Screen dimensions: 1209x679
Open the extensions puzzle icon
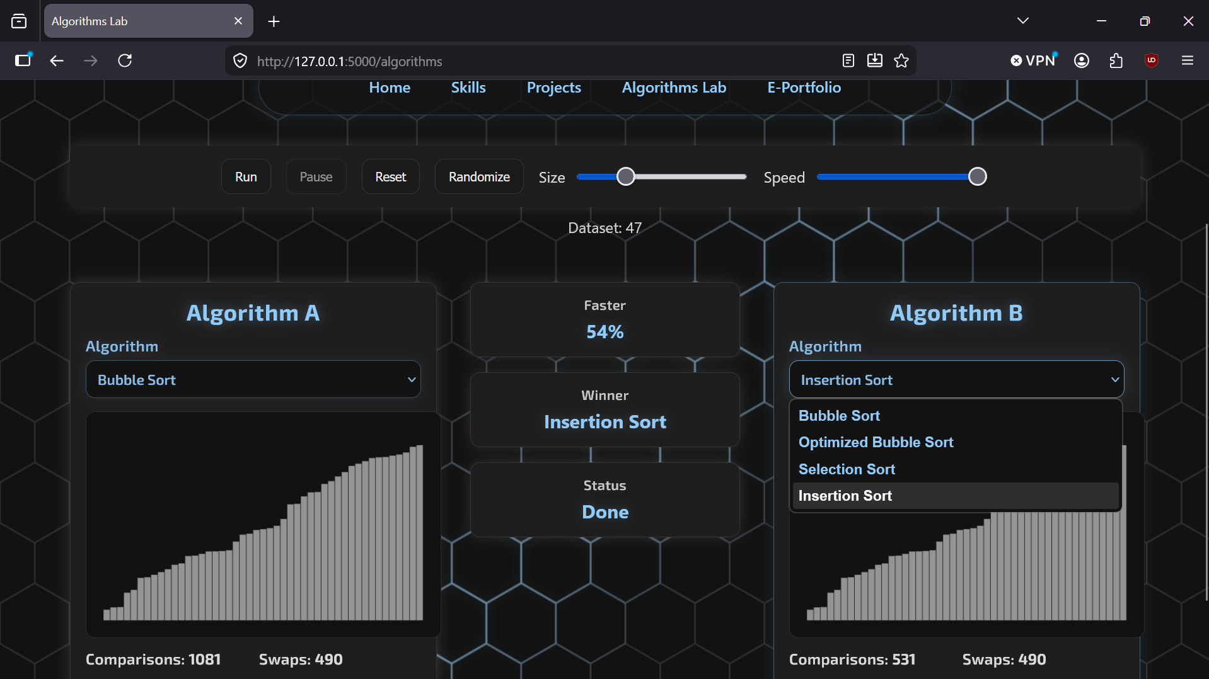[1116, 60]
